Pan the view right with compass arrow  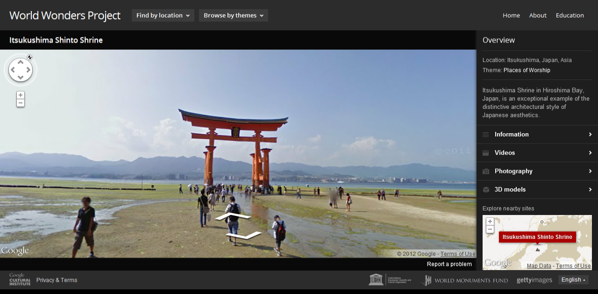point(28,71)
